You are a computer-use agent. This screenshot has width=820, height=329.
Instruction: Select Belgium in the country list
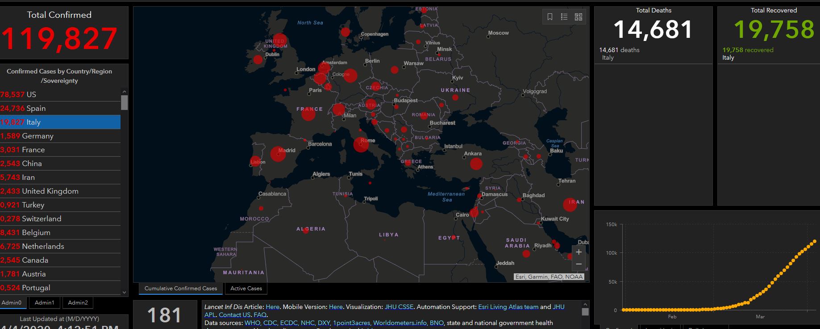60,232
